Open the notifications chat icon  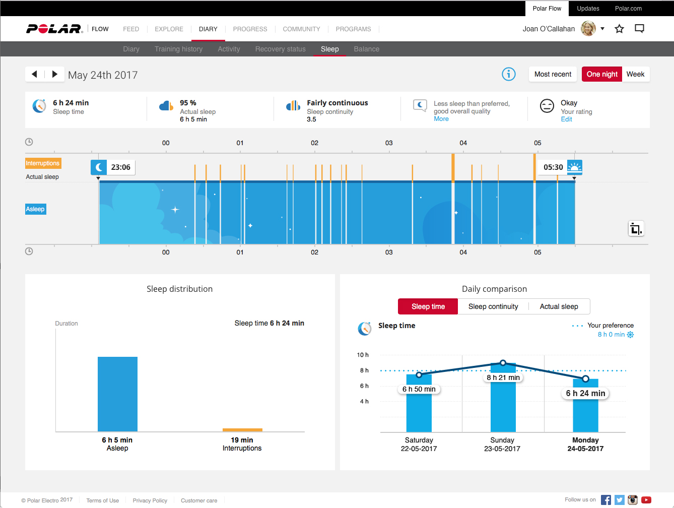coord(639,29)
